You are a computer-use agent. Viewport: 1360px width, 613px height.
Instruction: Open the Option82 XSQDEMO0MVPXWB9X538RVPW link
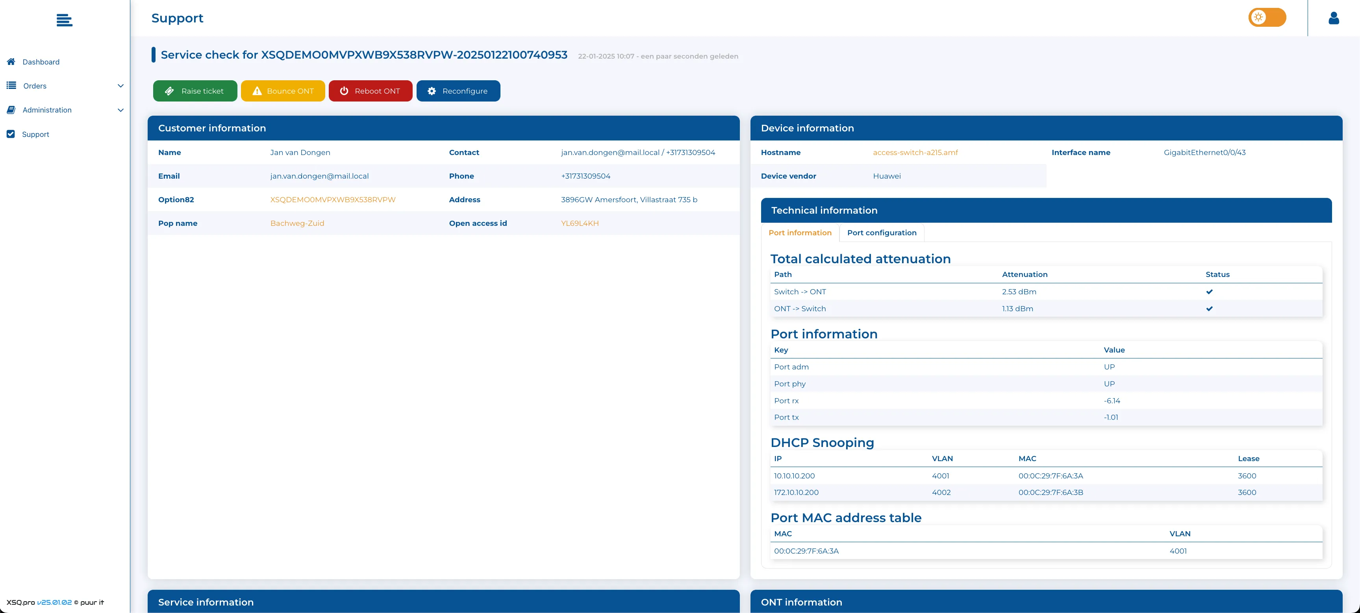pyautogui.click(x=333, y=199)
